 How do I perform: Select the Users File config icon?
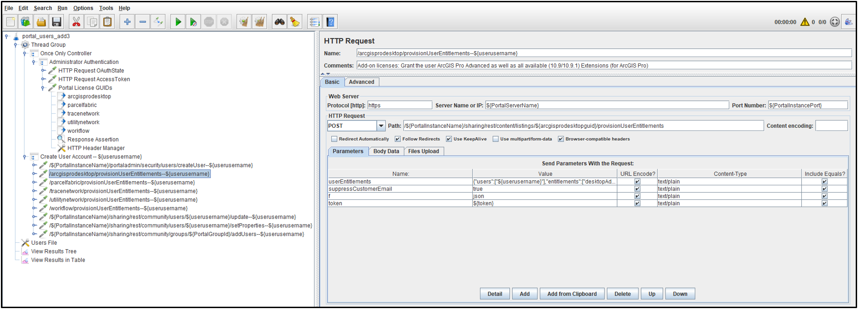pos(26,243)
